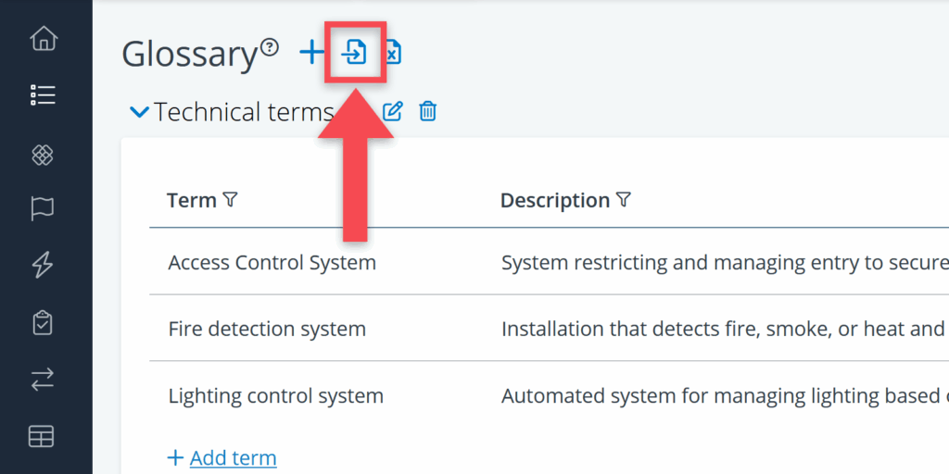Click the plus icon beside Glossary
The width and height of the screenshot is (949, 474).
click(311, 53)
